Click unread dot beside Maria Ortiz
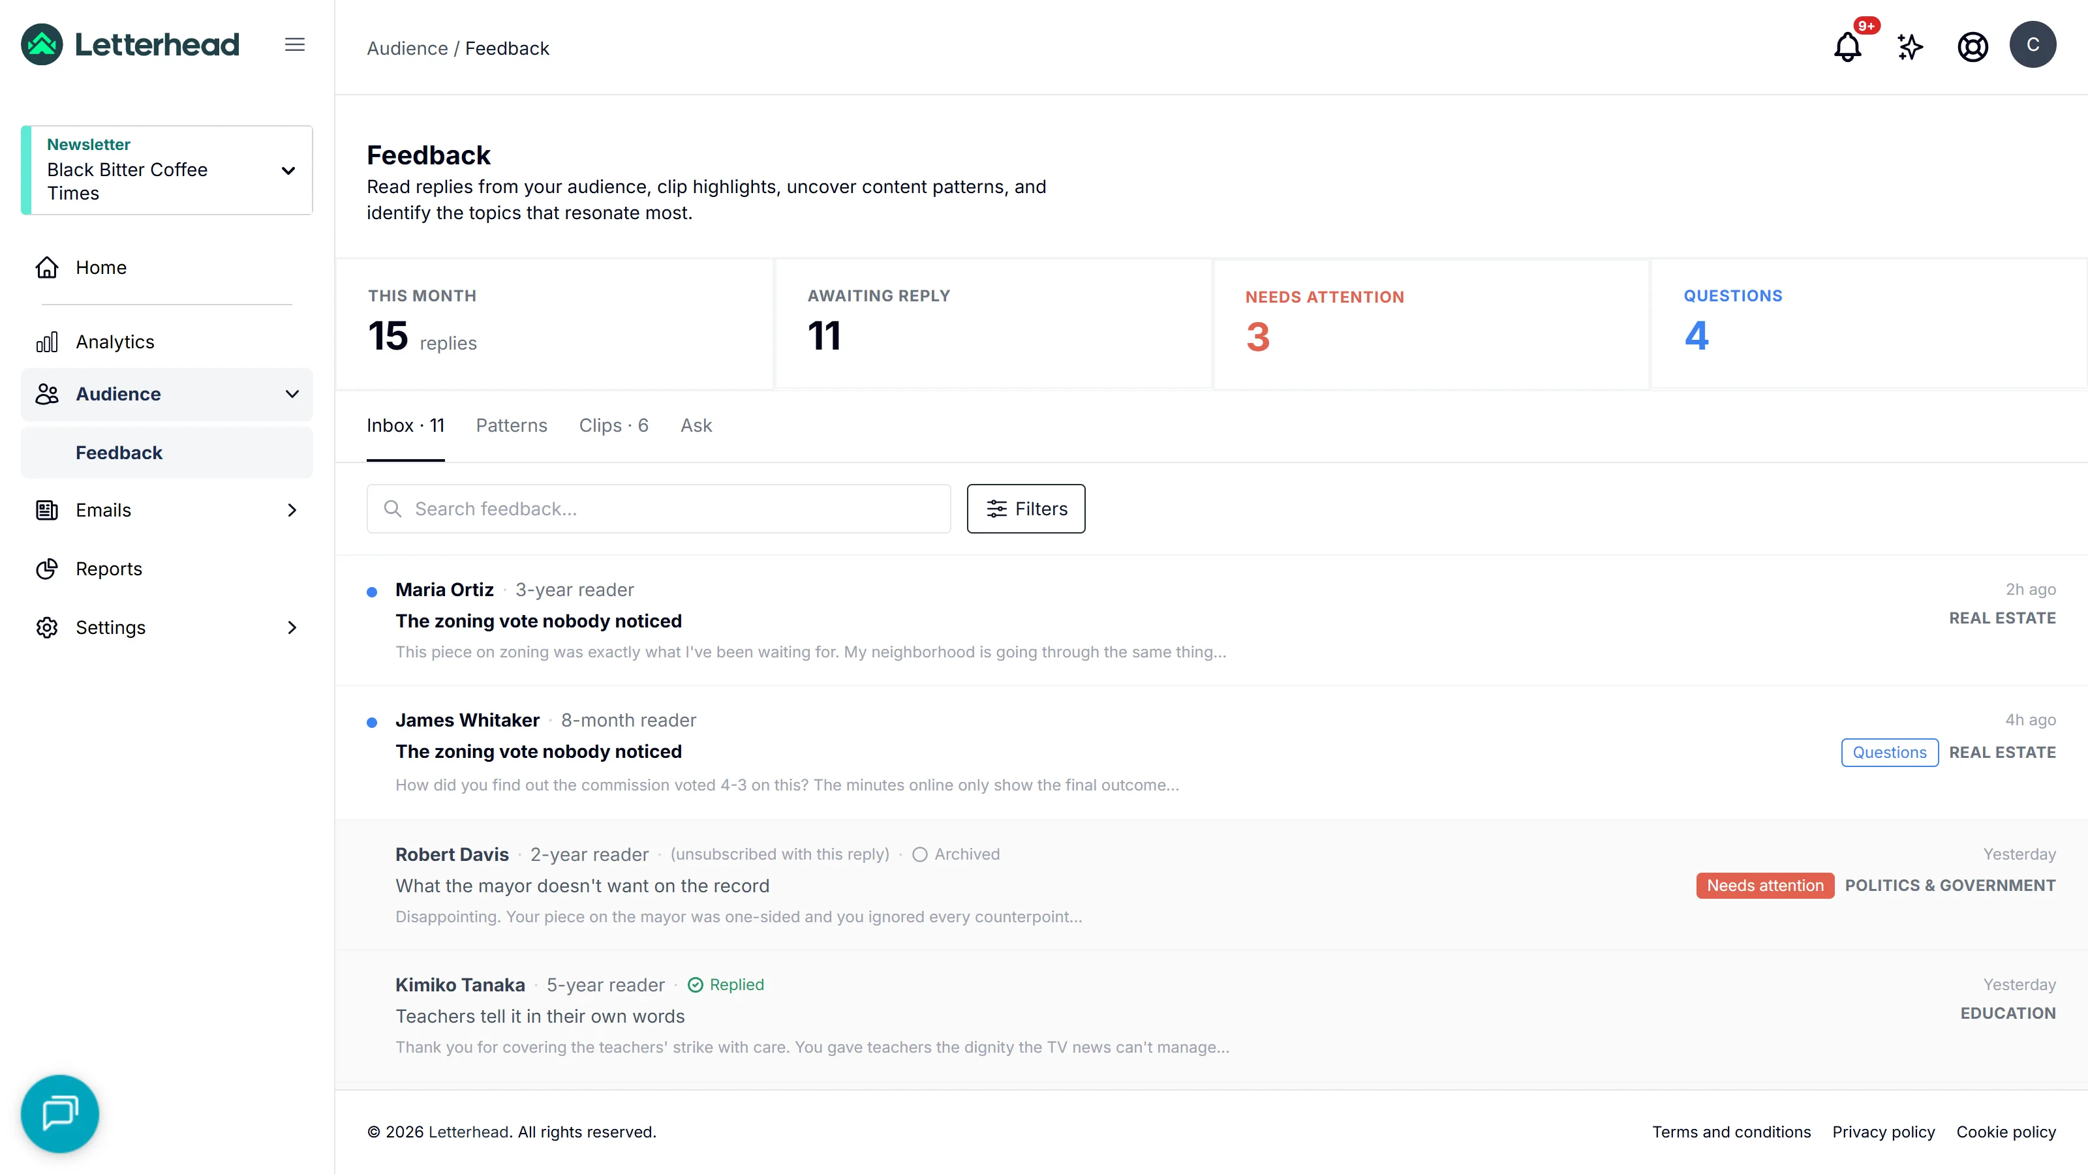The image size is (2088, 1174). coord(372,592)
